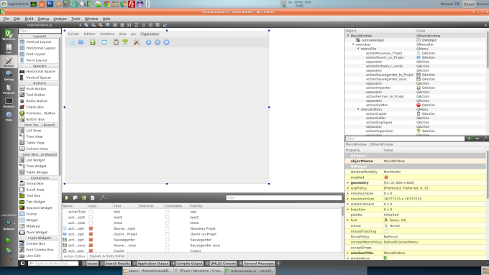The height and width of the screenshot is (275, 489).
Task: Expand the font property
Action: pyautogui.click(x=348, y=220)
